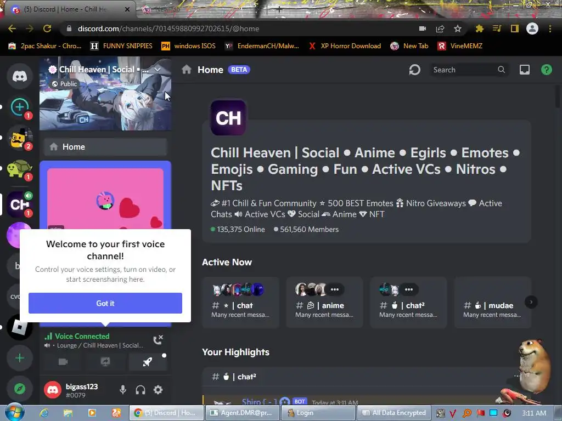
Task: Open Internet Explorer from the taskbar
Action: 44,413
